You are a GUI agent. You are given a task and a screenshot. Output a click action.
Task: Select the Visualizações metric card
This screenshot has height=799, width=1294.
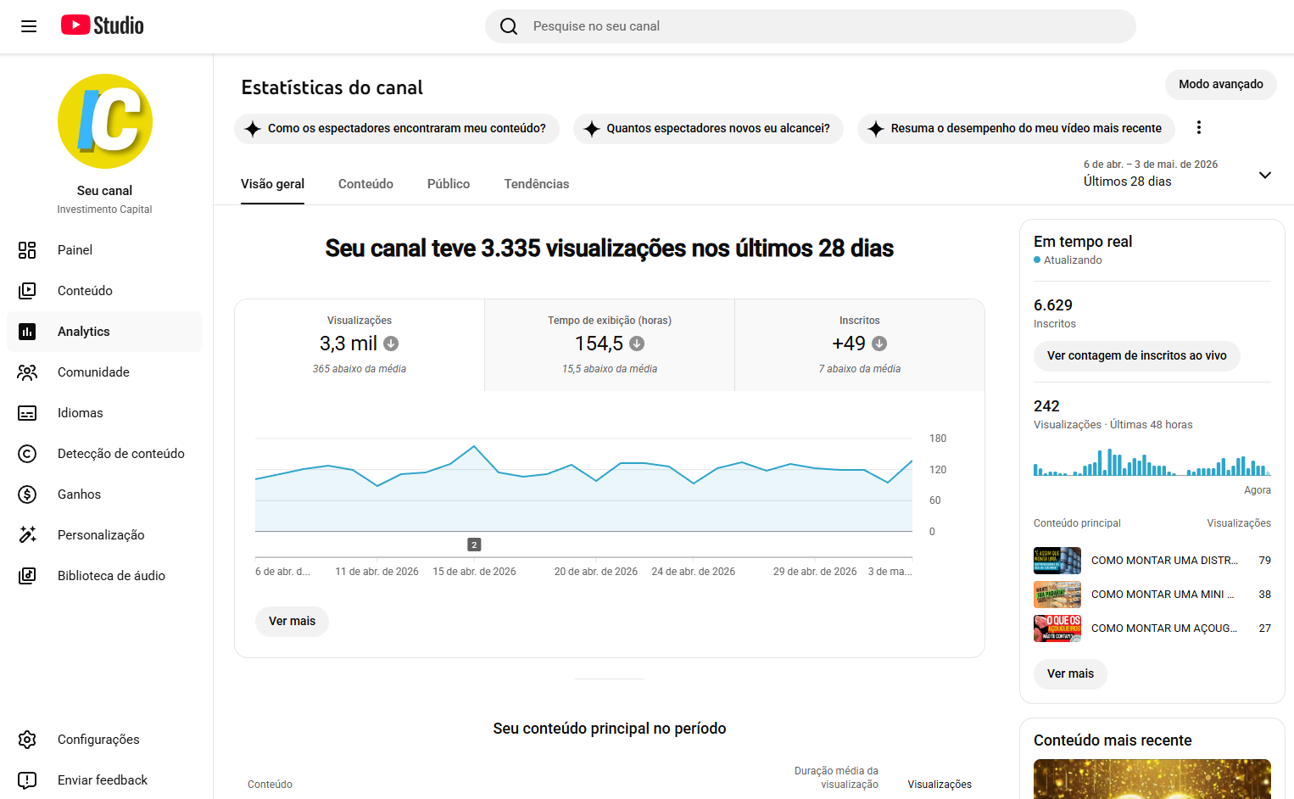tap(360, 345)
